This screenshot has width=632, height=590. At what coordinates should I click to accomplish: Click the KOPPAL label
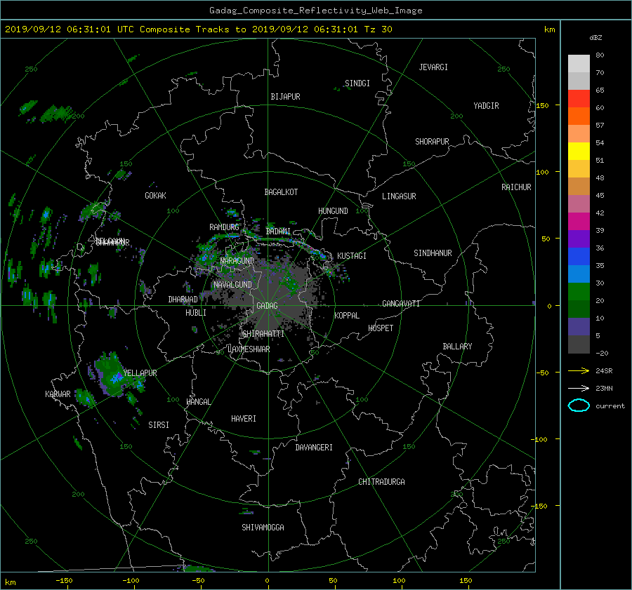[347, 315]
